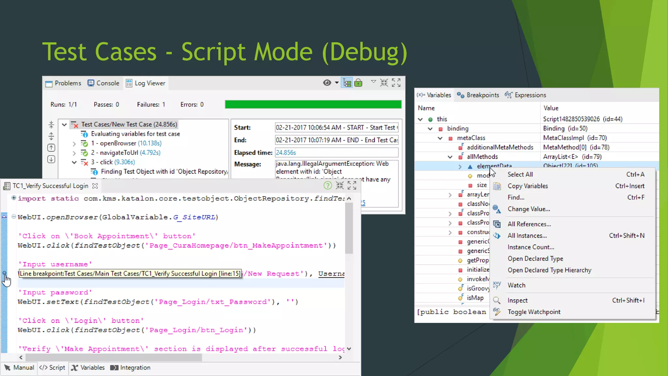The width and height of the screenshot is (668, 376).
Task: Expand the 'elementData' variable node
Action: (x=460, y=166)
